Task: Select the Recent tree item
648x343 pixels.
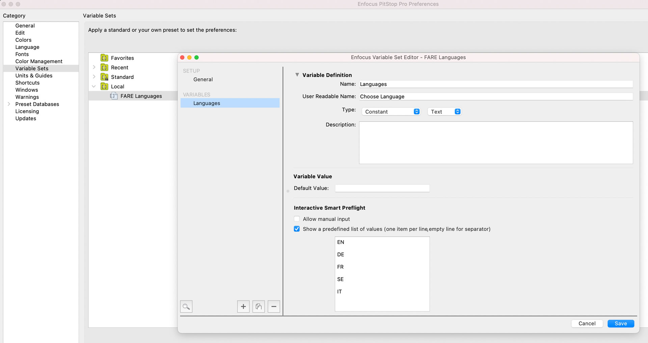Action: [x=119, y=67]
